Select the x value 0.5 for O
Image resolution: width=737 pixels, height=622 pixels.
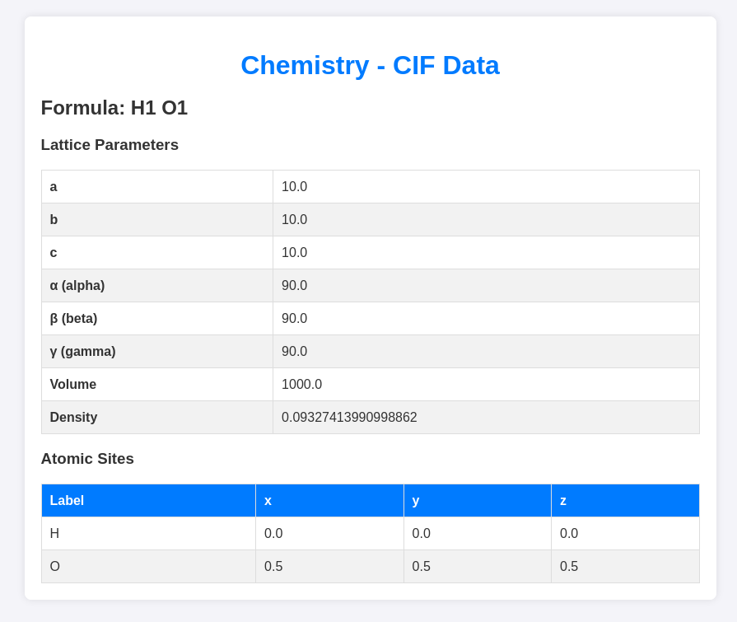tap(273, 566)
